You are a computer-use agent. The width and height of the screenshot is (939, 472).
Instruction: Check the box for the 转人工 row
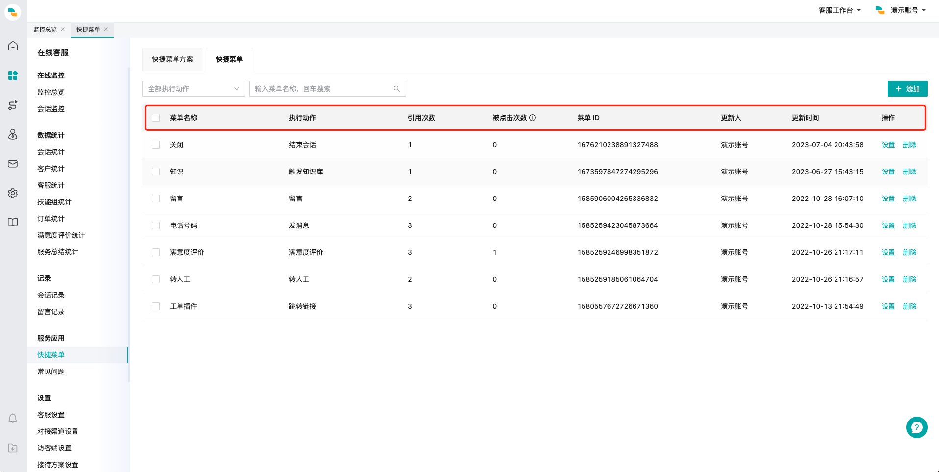[156, 279]
